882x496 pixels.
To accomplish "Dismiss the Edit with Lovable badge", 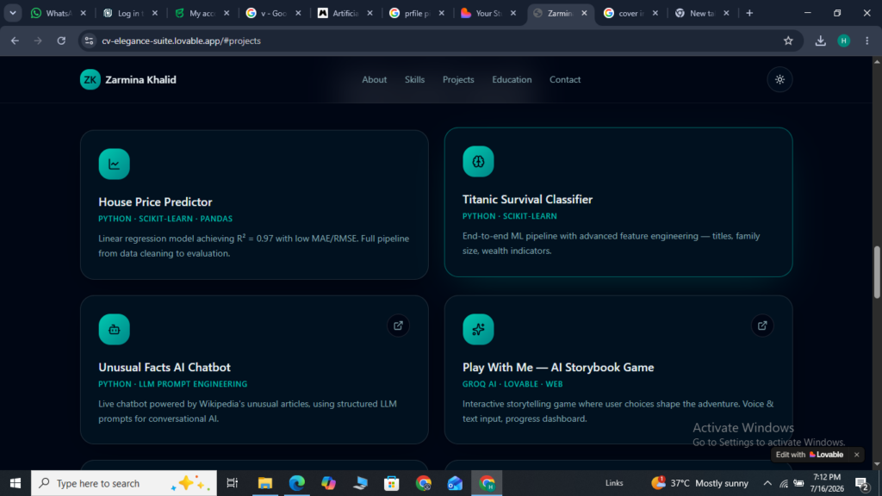I will 857,455.
